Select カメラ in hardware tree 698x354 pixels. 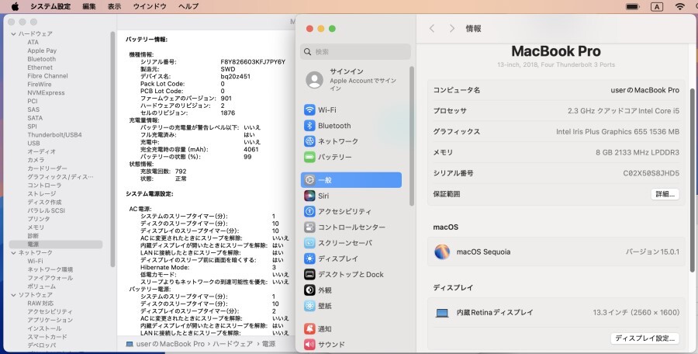tap(36, 160)
